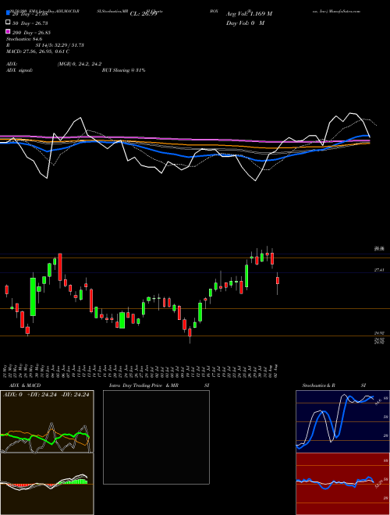Image resolution: width=390 pixels, height=515 pixels.
Task: Open the red RSI mini chart
Action: [342, 484]
